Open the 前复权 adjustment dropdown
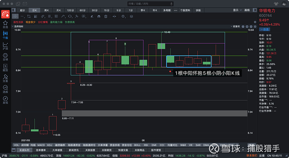This screenshot has height=158, width=289. [x=237, y=26]
